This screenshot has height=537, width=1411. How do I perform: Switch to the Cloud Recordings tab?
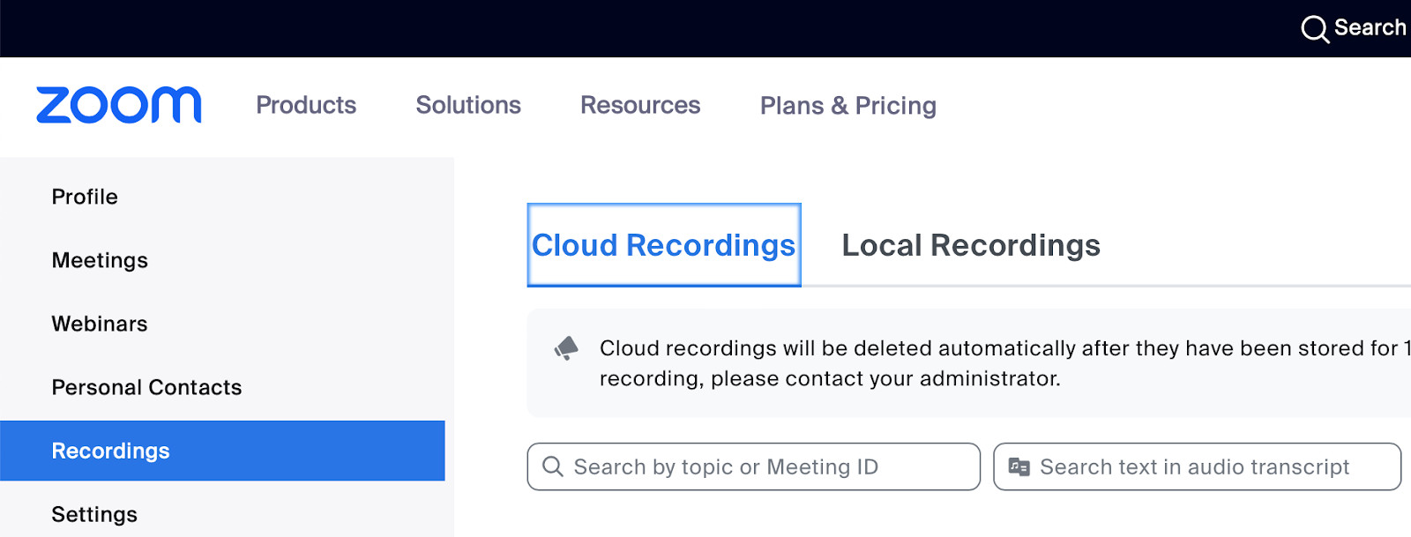pos(664,245)
